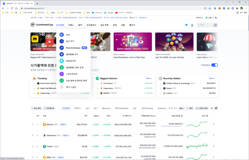
Task: Open Lunar Airdrop banner thumbnail
Action: click(x=174, y=42)
